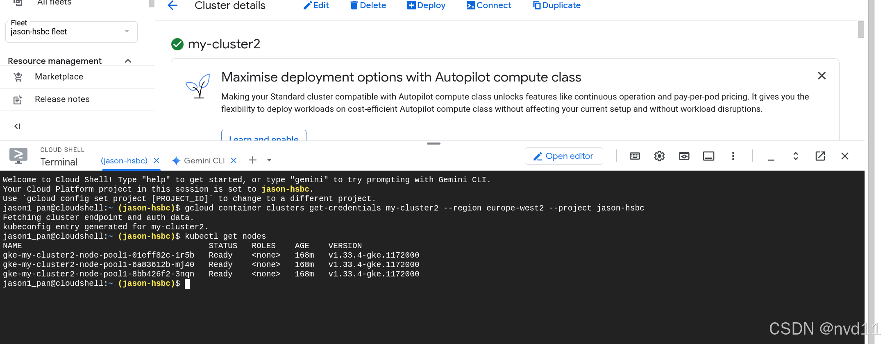The image size is (883, 344).
Task: Collapse the Resource management section
Action: (128, 61)
